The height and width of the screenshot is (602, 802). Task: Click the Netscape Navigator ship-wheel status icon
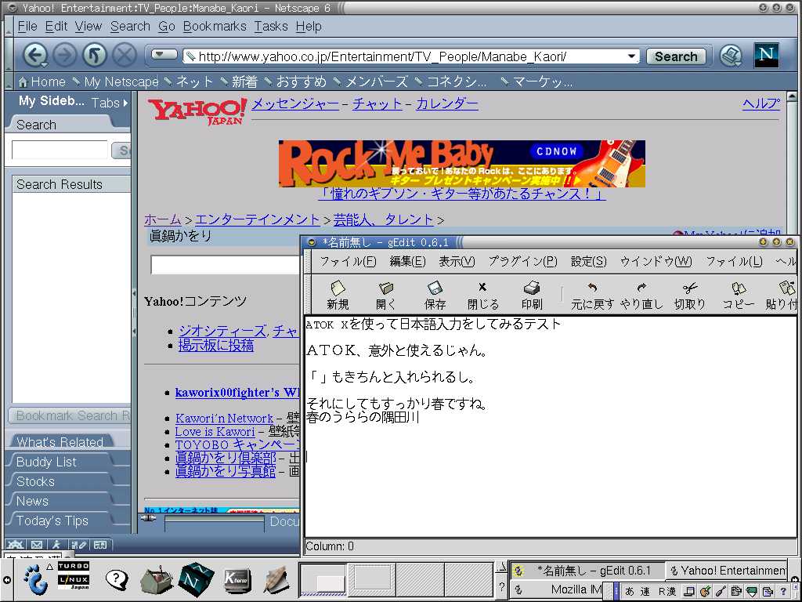[17, 545]
